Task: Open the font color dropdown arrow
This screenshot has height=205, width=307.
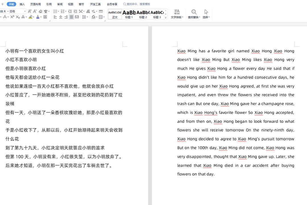Action: coord(41,17)
